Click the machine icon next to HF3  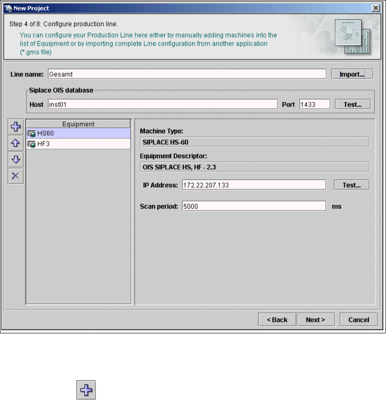(31, 144)
